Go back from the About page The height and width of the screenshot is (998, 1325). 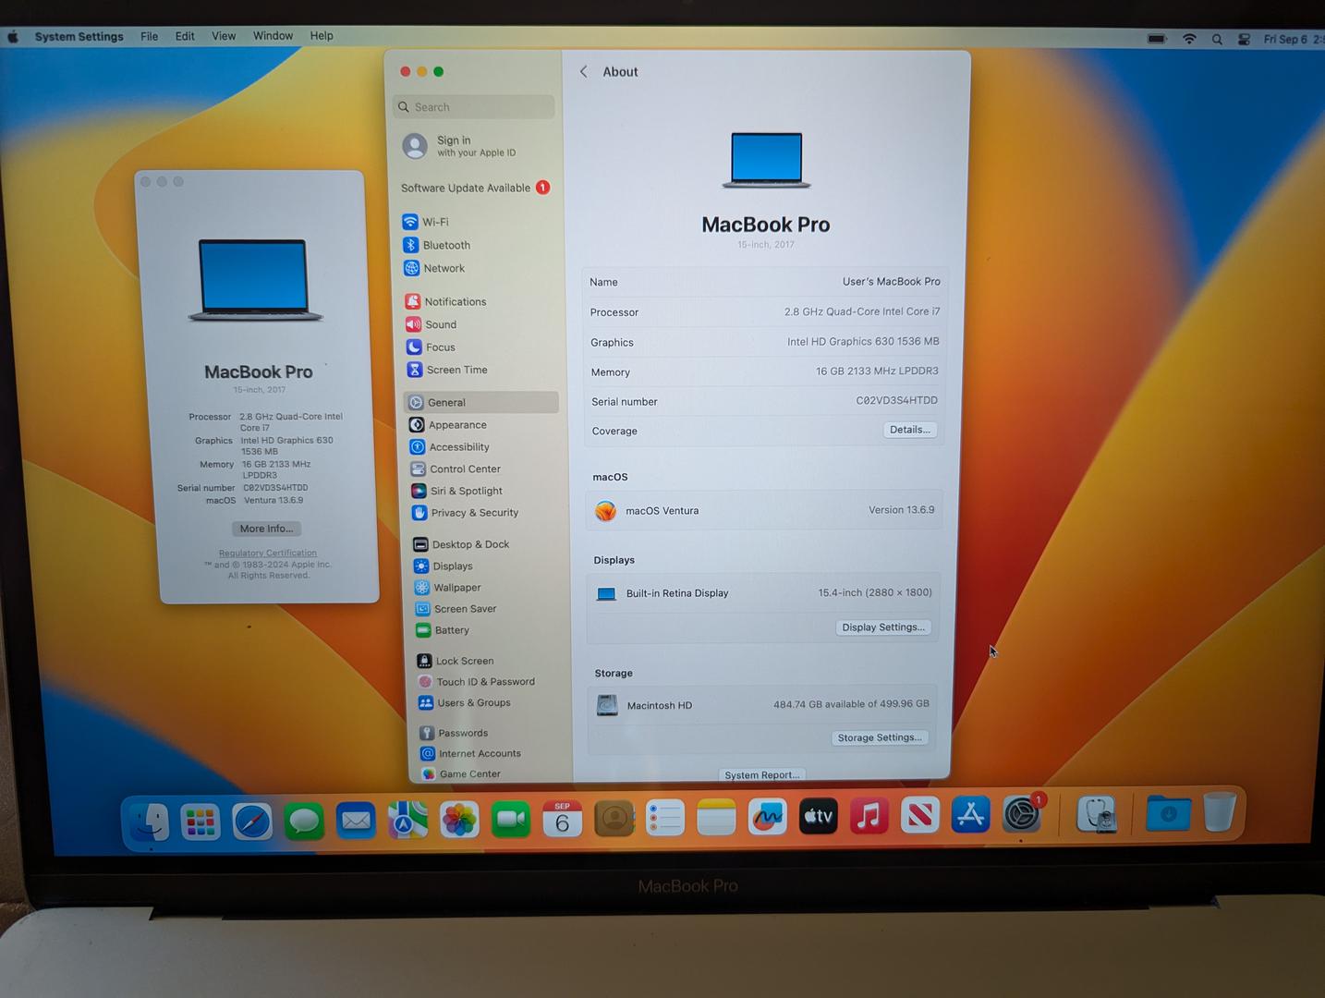(x=583, y=72)
